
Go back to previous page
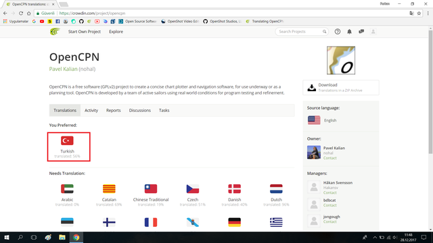[x=5, y=13]
